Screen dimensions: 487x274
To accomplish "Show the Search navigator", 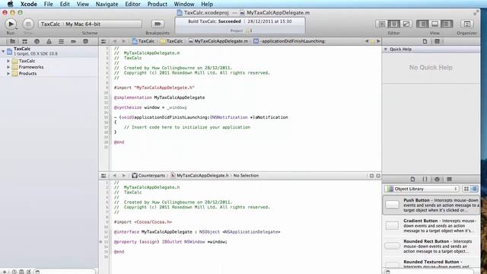I will click(37, 41).
